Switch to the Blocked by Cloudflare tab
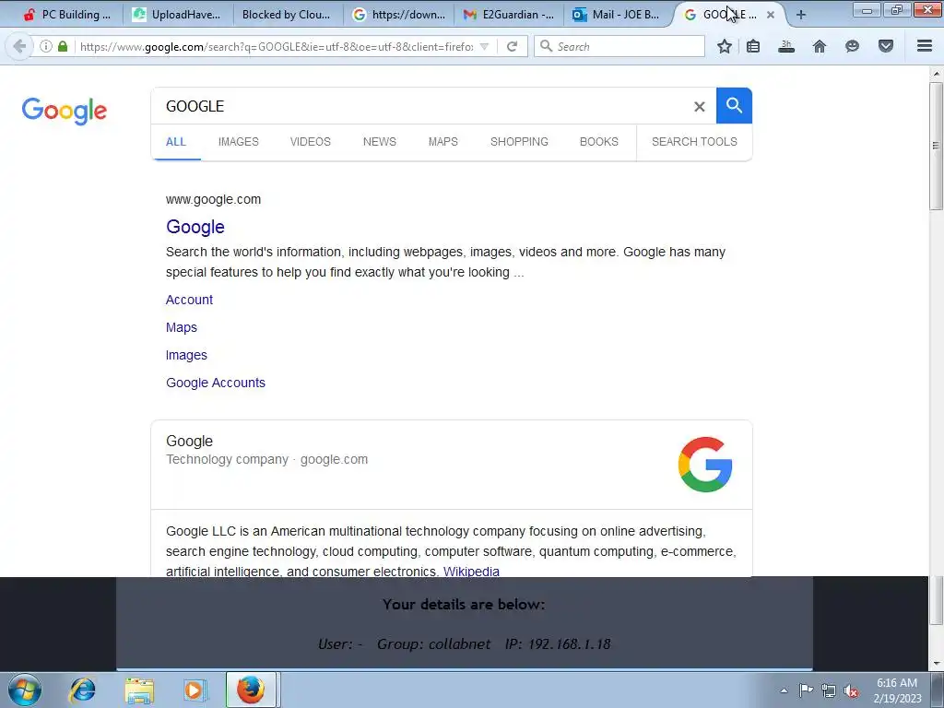Screen dimensions: 944x708 coord(286,15)
